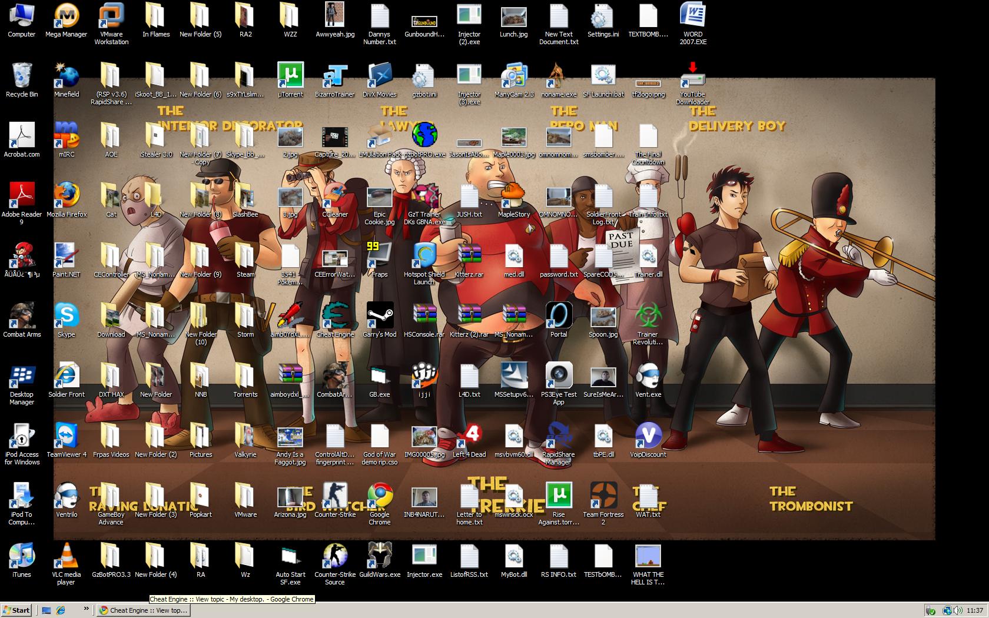Screen dimensions: 989x618
Task: Open the Desktop Manager icon
Action: click(22, 384)
